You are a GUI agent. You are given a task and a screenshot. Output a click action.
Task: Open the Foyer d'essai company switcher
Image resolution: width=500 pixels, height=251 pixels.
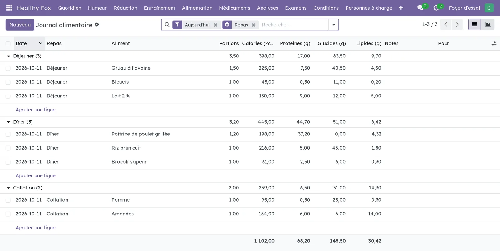pos(464,8)
